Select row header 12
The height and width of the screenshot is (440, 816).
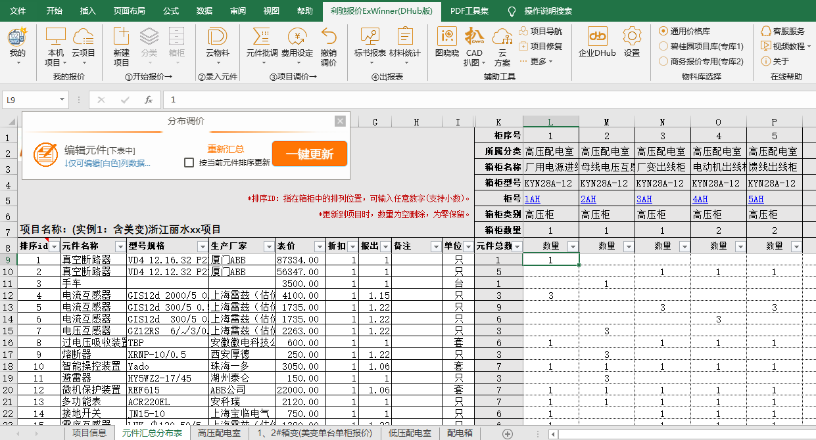click(9, 296)
